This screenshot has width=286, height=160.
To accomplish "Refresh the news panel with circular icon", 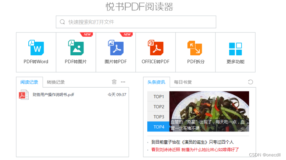I will pos(251,82).
